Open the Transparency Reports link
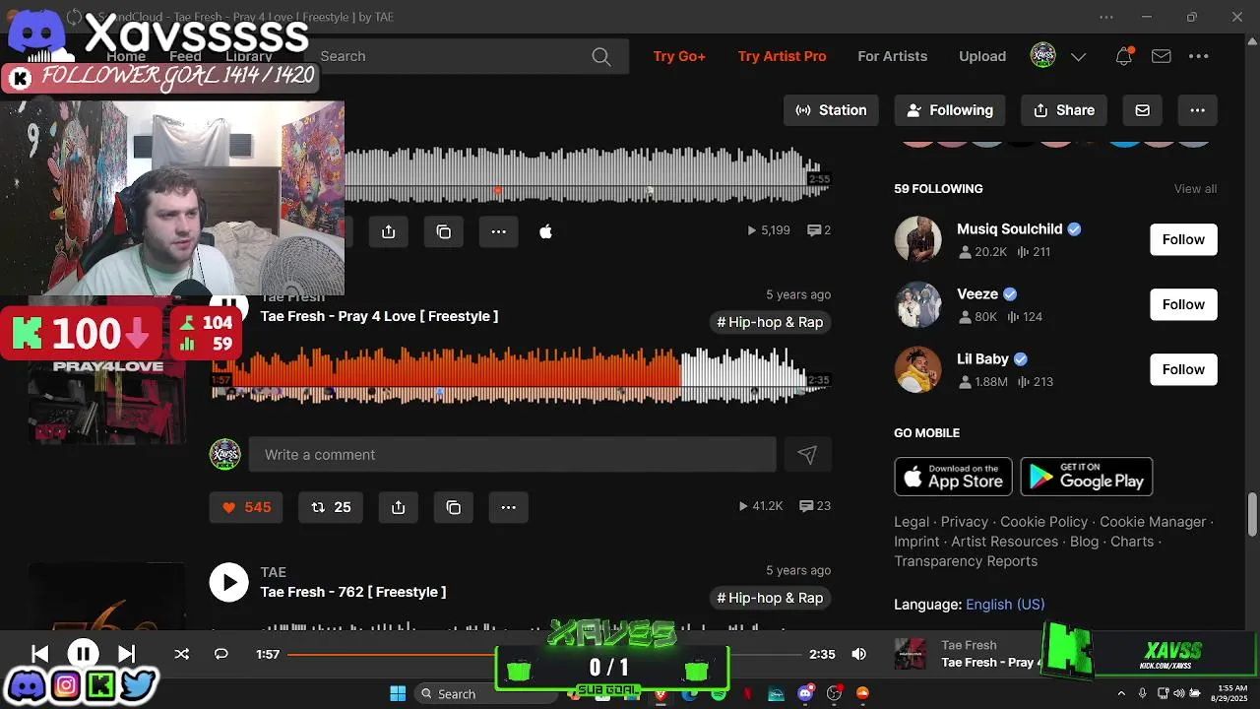The image size is (1260, 709). pos(966,561)
